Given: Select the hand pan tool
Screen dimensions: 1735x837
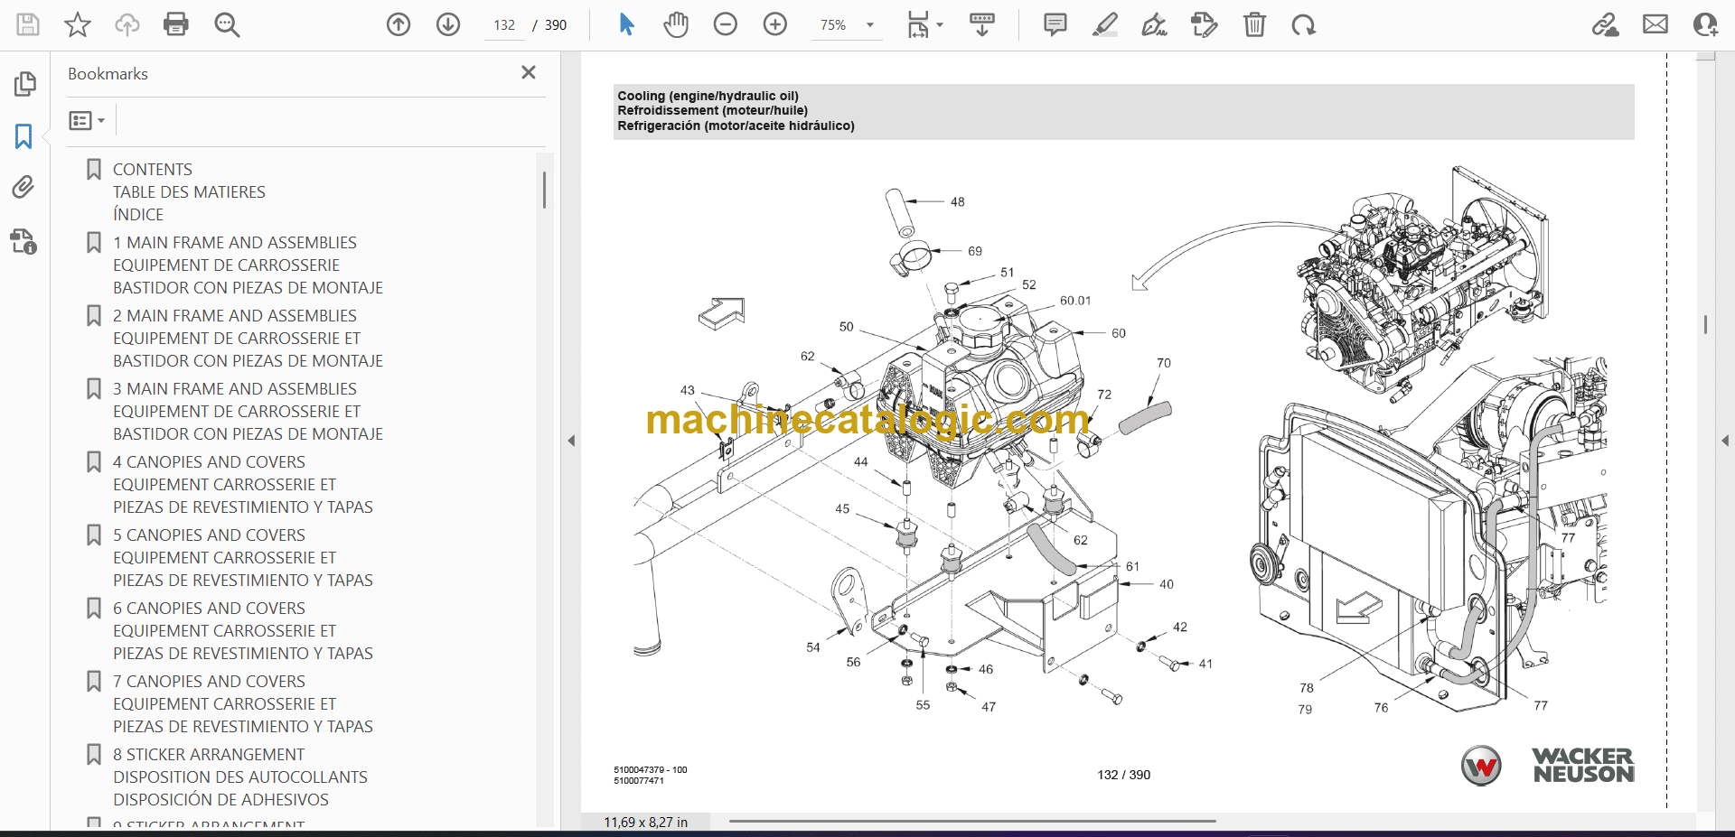Looking at the screenshot, I should [676, 24].
